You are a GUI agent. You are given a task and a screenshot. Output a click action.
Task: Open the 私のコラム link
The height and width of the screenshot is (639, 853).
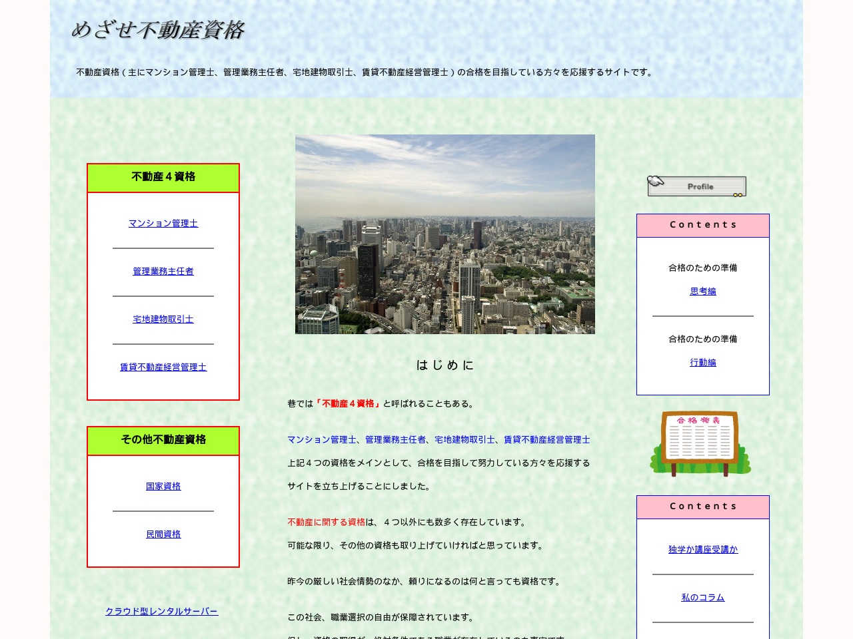pyautogui.click(x=703, y=598)
